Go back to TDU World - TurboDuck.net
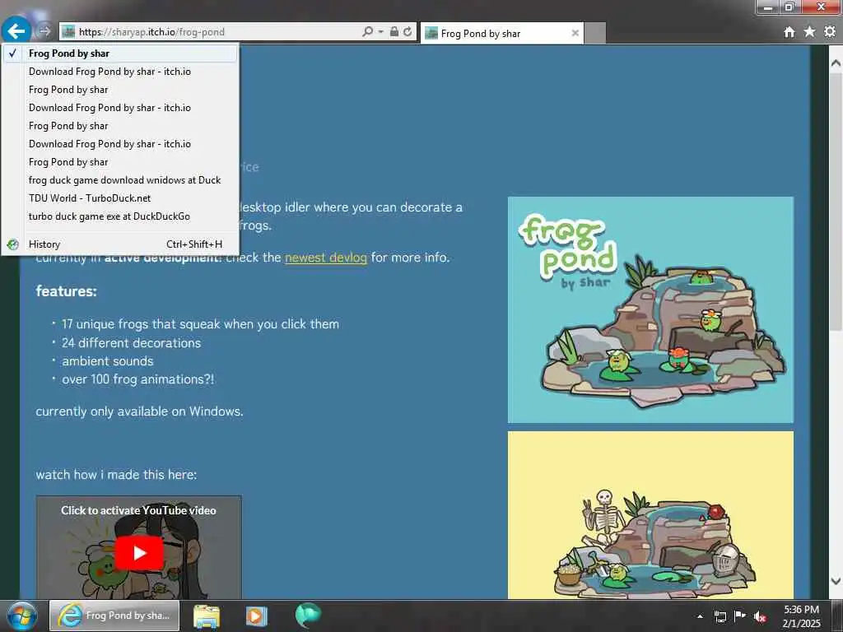This screenshot has height=632, width=843. pos(120,198)
